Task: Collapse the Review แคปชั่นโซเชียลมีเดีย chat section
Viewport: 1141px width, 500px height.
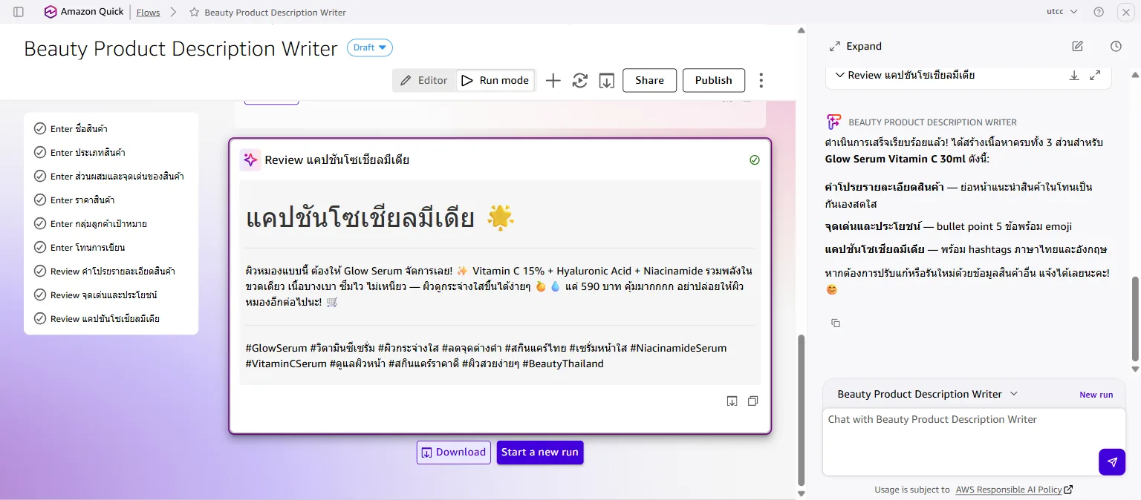Action: click(x=840, y=75)
